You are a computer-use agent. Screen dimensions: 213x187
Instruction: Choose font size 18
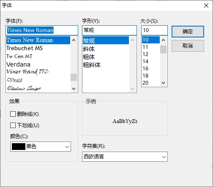pos(151,76)
